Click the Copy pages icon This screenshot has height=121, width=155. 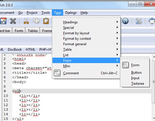click(36, 20)
